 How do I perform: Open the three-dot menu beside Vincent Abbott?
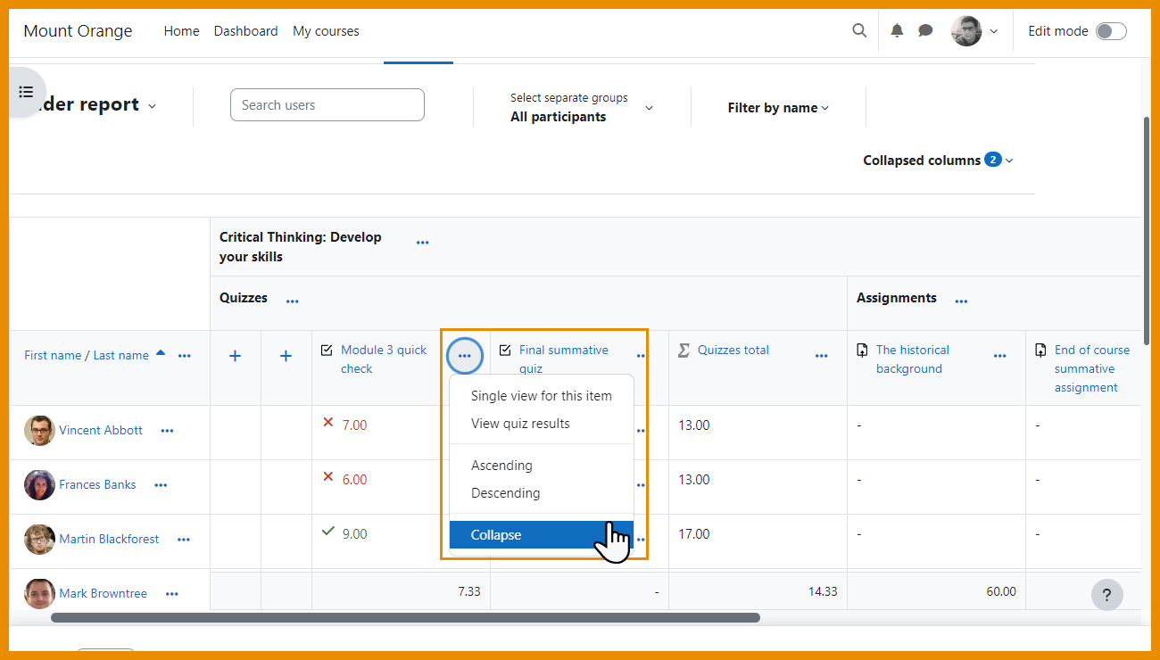pyautogui.click(x=167, y=431)
